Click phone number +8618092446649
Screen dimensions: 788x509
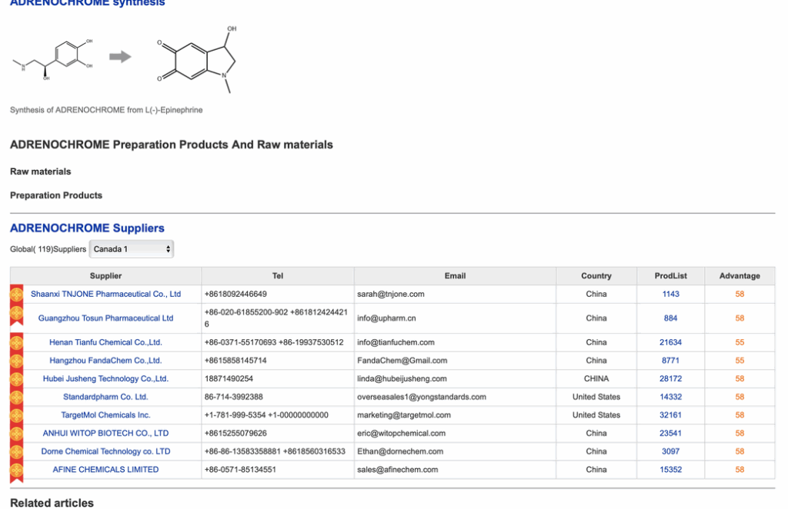pyautogui.click(x=235, y=294)
